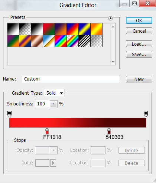This screenshot has height=183, width=156.
Task: Click the Save... button
Action: tap(139, 54)
